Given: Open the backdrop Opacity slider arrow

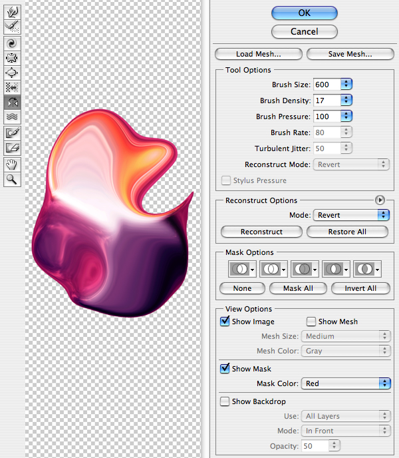Looking at the screenshot, I should click(x=334, y=446).
